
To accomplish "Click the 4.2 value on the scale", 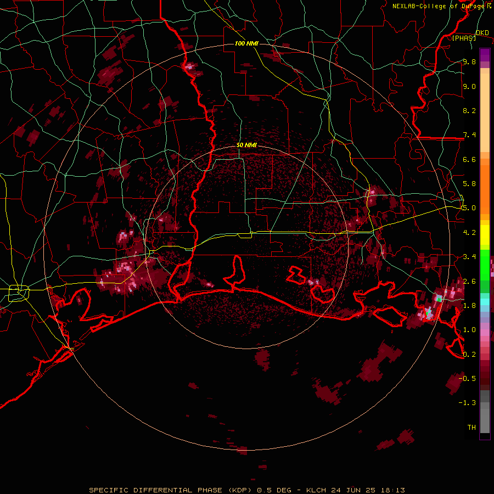I will (x=469, y=233).
